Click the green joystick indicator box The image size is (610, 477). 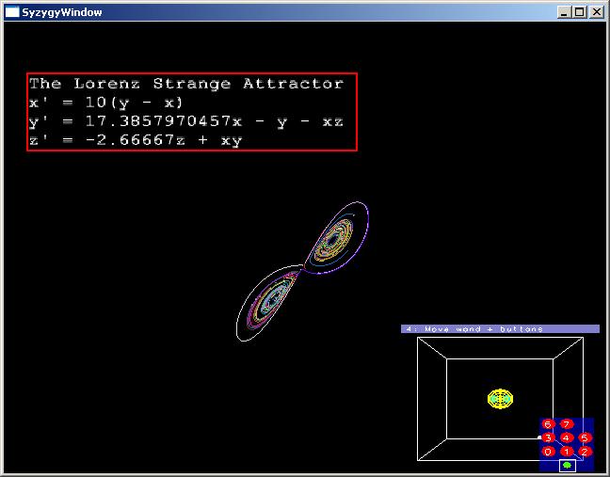(x=567, y=465)
